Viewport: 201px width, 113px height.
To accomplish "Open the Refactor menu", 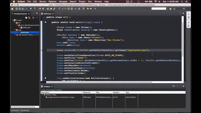I will coord(52,2).
